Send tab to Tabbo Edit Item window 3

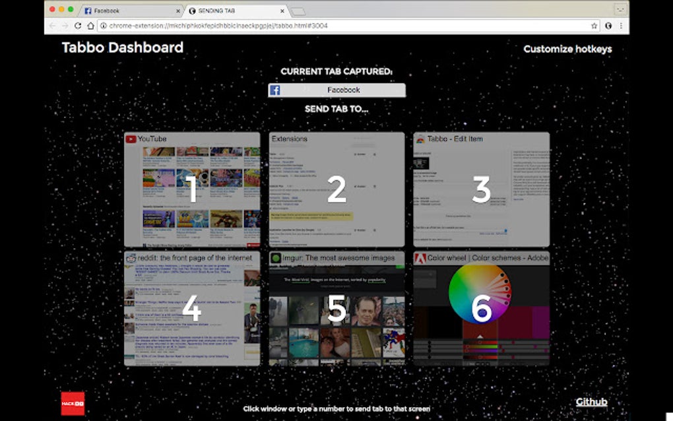[481, 189]
